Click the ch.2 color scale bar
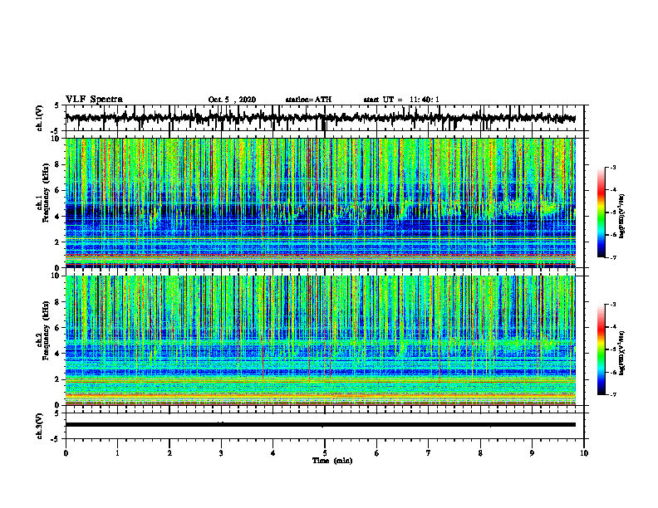This screenshot has height=508, width=658. coord(601,349)
